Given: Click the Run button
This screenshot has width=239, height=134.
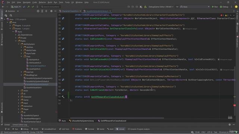Looking at the screenshot, I should coord(215,7).
